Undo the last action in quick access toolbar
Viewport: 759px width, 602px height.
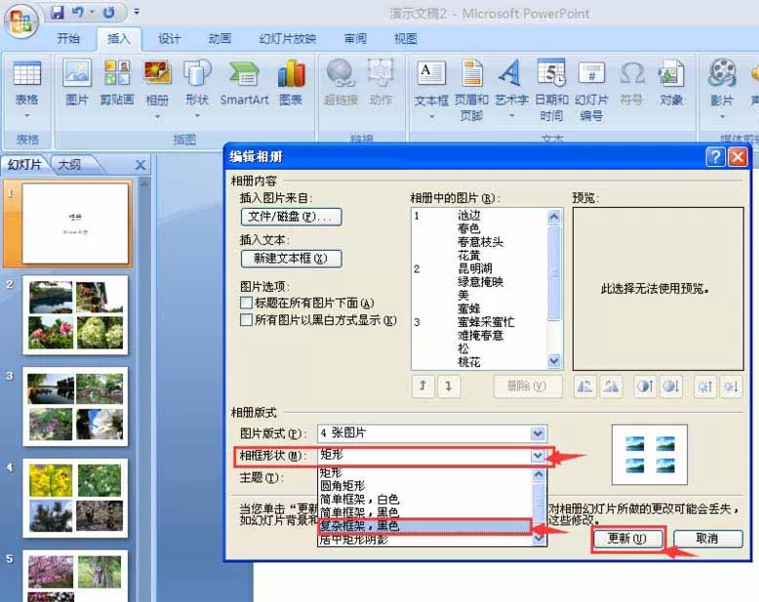(77, 12)
